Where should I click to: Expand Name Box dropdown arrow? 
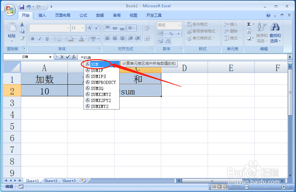pyautogui.click(x=50, y=57)
